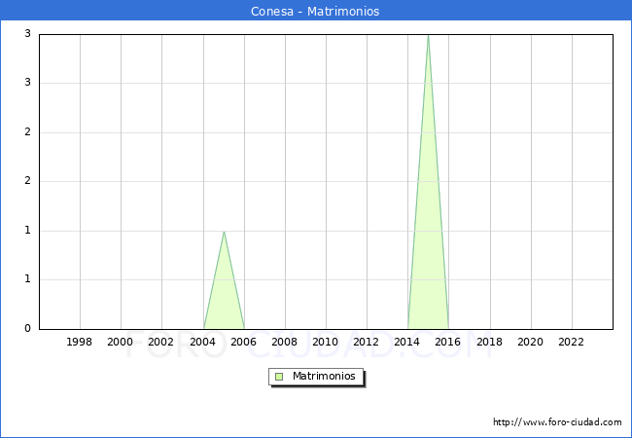Select the 2020 x-axis label
Screen dimensions: 632x438
coord(531,342)
